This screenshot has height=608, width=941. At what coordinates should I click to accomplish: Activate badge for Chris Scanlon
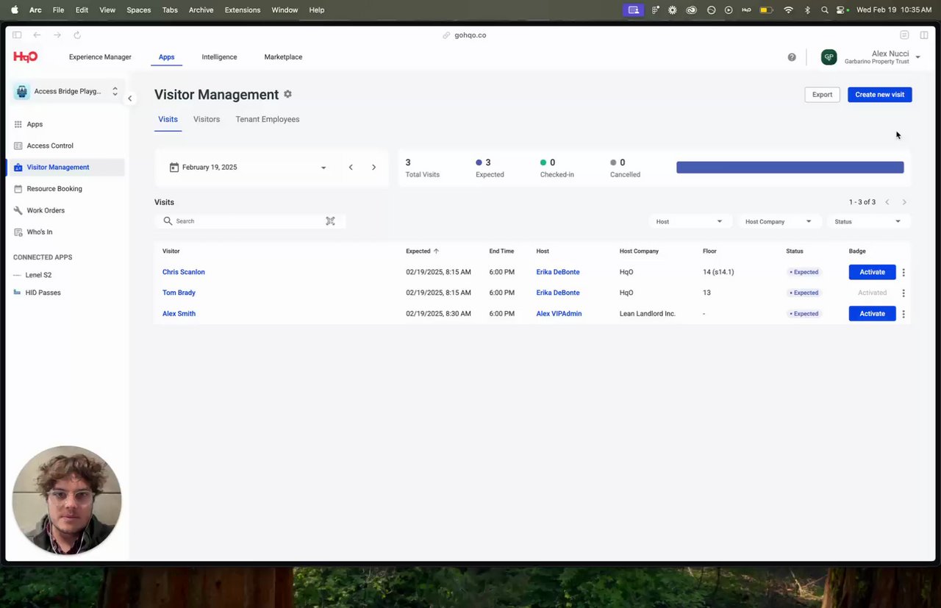click(x=873, y=272)
